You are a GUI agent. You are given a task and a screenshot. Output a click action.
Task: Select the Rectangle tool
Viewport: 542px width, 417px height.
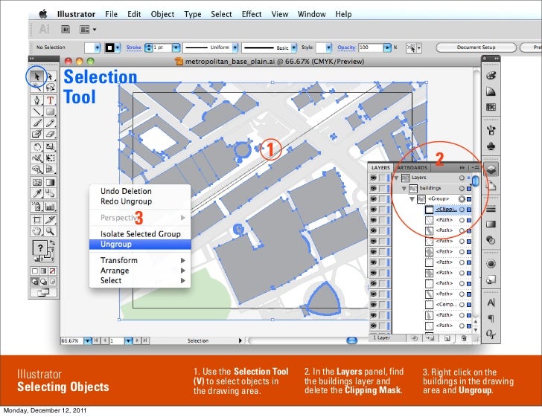(x=50, y=111)
